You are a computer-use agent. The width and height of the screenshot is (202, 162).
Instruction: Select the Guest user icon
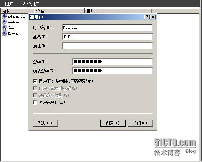pos(4,28)
